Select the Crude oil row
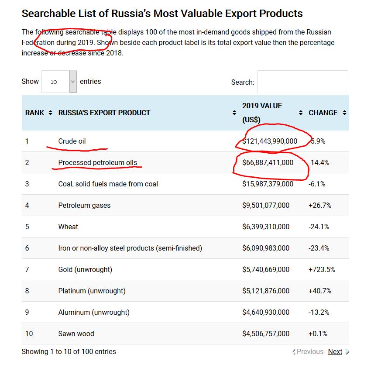The height and width of the screenshot is (368, 388). [185, 141]
